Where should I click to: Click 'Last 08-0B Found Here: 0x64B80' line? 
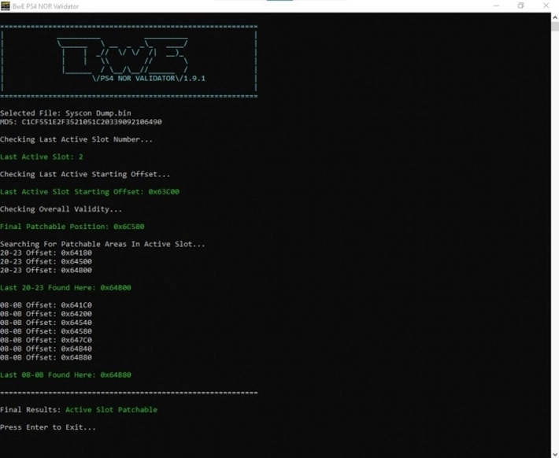(x=65, y=375)
